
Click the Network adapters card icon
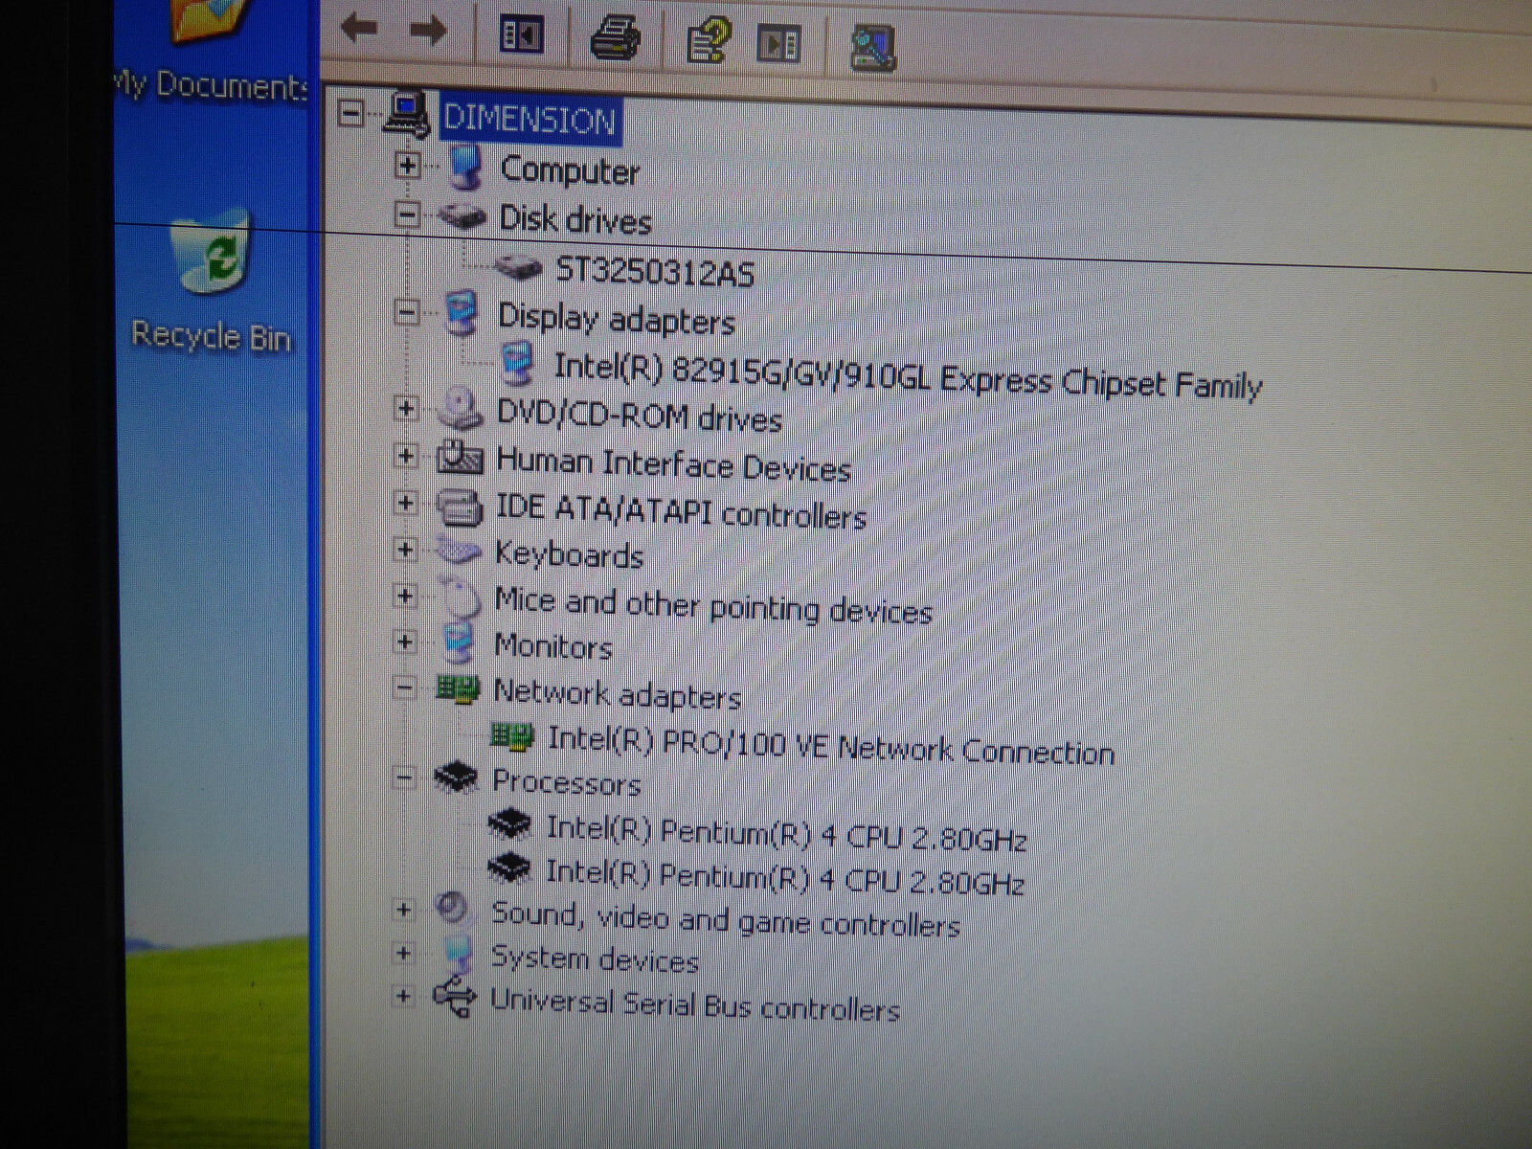458,688
